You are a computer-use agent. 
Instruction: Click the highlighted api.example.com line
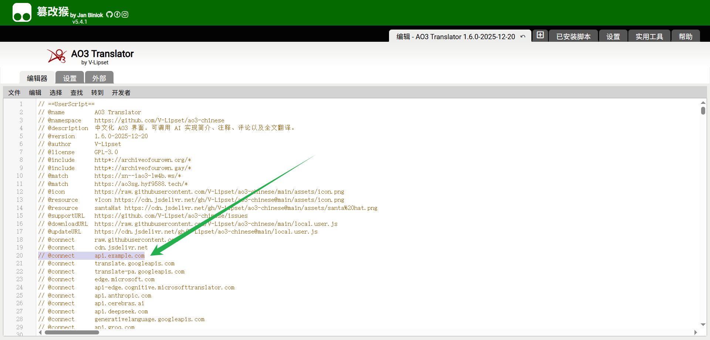119,256
